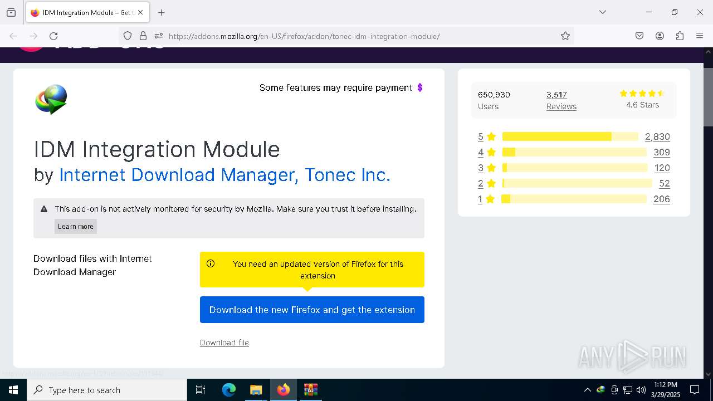Click Learn more about add-on security
The width and height of the screenshot is (713, 401).
coord(76,226)
